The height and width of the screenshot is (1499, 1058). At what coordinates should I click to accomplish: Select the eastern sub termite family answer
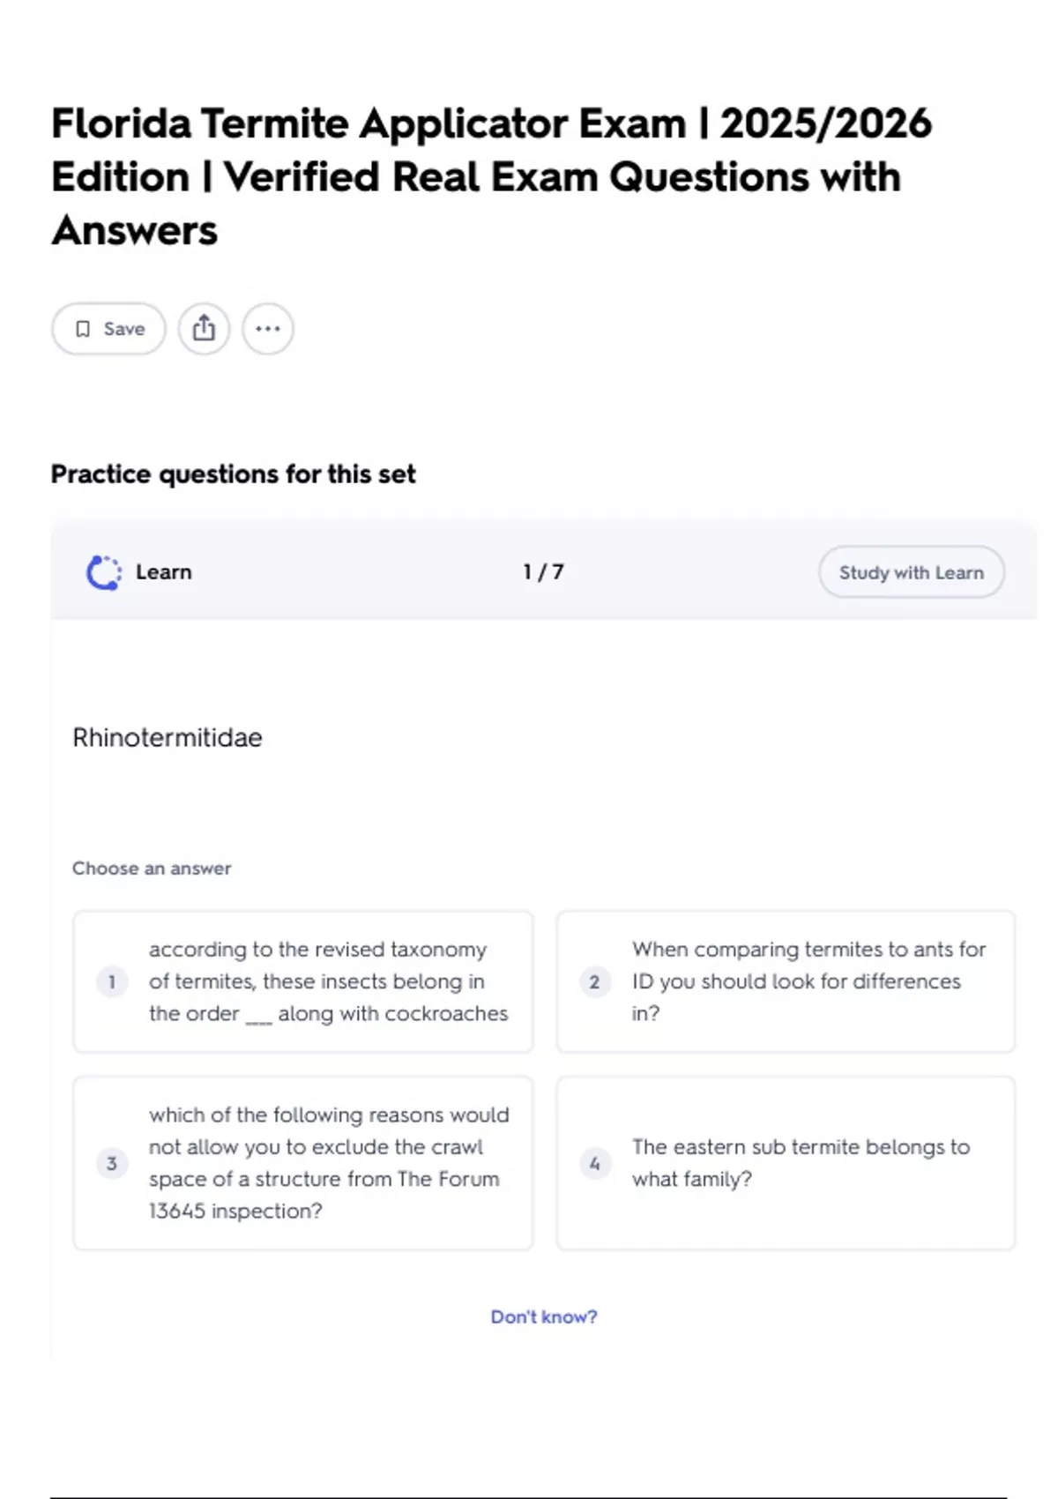pos(801,1163)
